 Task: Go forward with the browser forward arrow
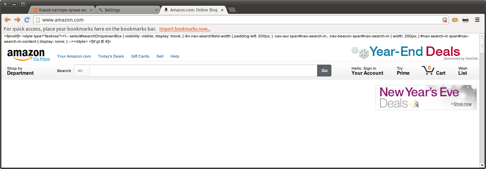pos(17,20)
